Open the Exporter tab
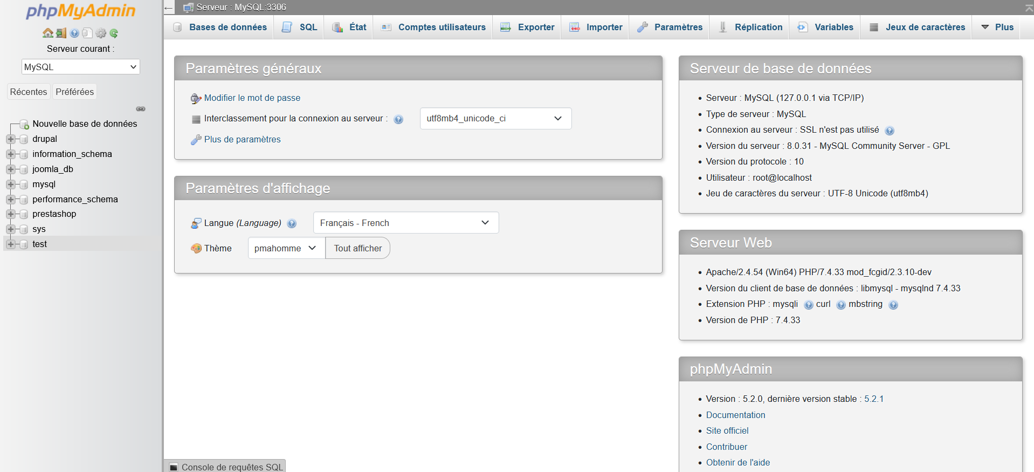Screen dimensions: 1034x472 pyautogui.click(x=527, y=27)
